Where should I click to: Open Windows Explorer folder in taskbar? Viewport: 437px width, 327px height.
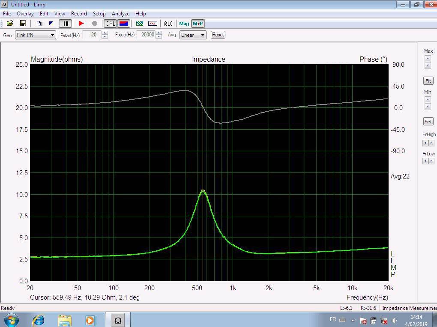65,320
